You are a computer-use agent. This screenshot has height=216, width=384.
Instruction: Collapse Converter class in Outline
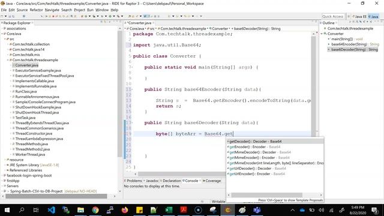[x=322, y=34]
